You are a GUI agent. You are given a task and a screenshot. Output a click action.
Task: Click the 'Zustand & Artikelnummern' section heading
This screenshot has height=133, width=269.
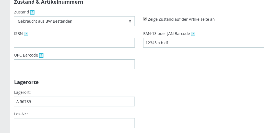point(48,2)
